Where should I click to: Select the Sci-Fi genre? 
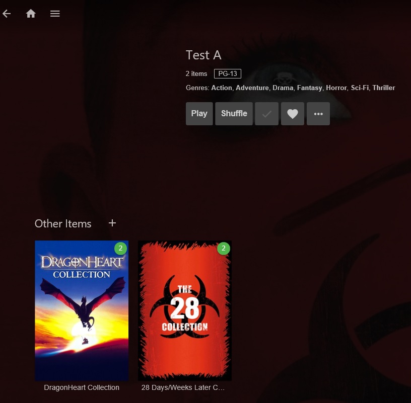tap(361, 88)
